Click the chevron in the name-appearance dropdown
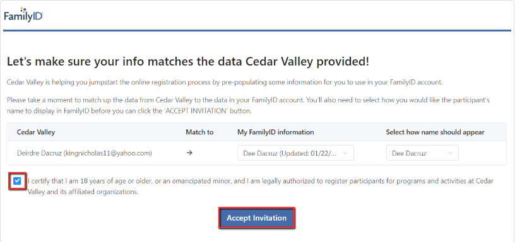 point(450,153)
